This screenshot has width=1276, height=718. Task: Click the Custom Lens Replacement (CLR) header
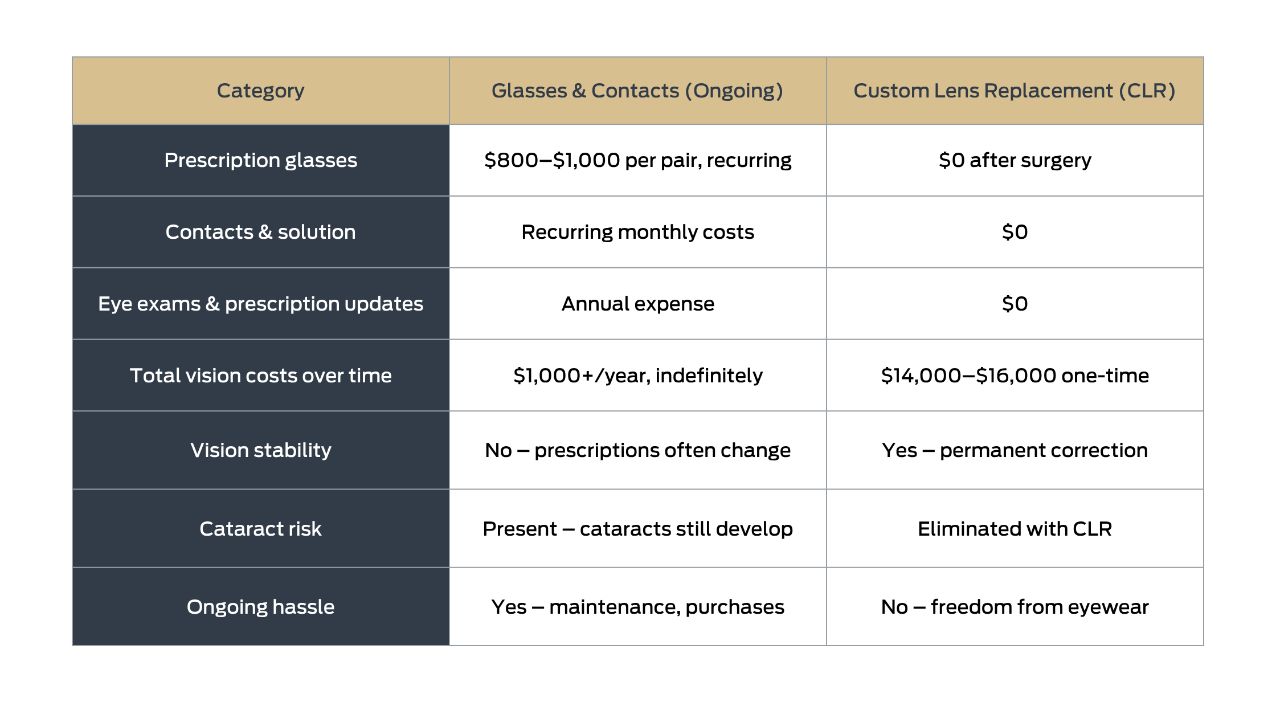coord(1014,91)
